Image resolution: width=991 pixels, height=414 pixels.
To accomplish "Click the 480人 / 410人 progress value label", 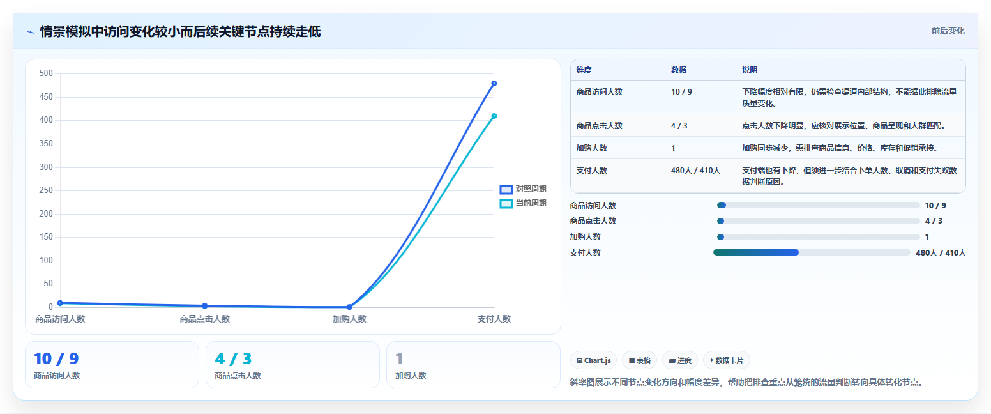I will 941,252.
